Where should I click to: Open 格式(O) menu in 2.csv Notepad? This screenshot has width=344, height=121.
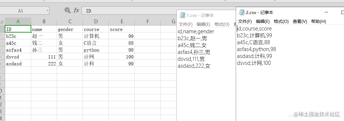pos(281,22)
